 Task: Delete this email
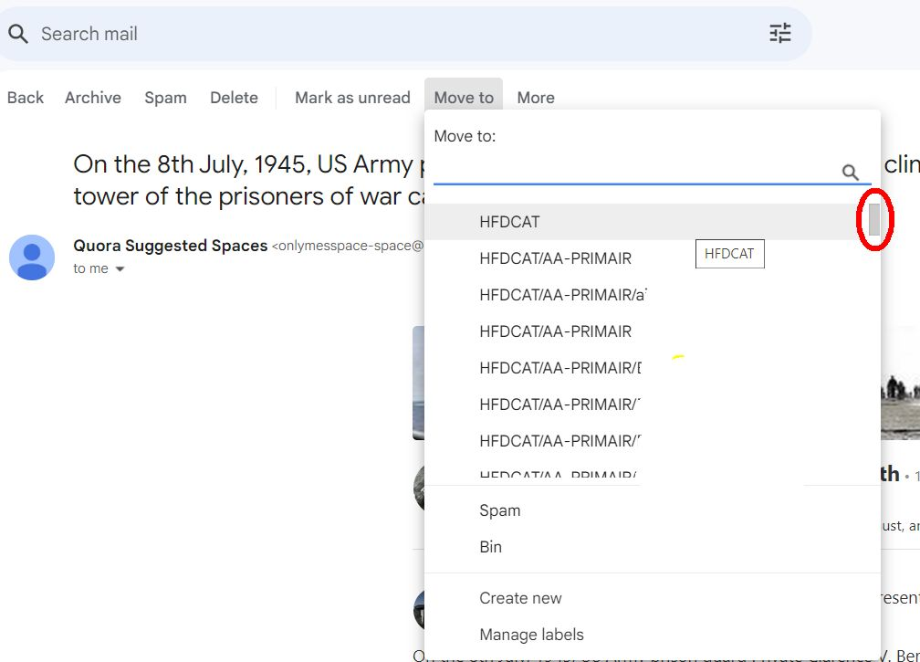(x=234, y=98)
